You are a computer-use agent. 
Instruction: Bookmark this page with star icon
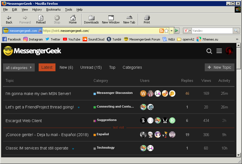[166, 31]
